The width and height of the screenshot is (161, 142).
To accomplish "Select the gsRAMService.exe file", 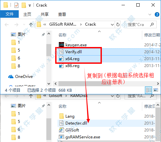I will (x=80, y=137).
